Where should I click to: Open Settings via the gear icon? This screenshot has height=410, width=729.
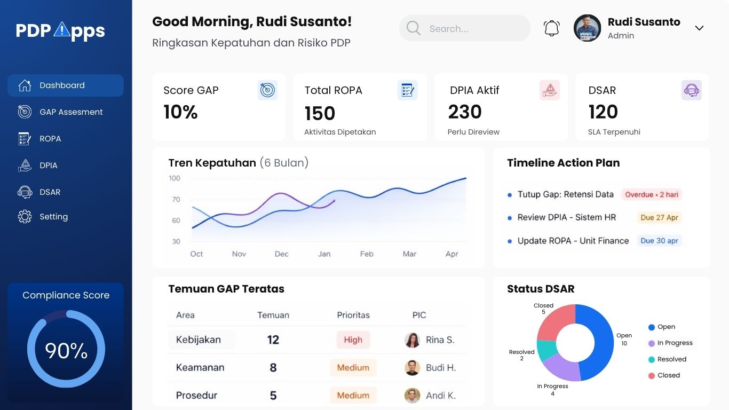coord(25,216)
